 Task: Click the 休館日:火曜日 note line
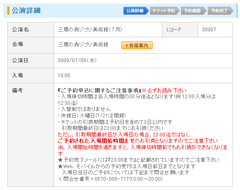click(x=92, y=115)
